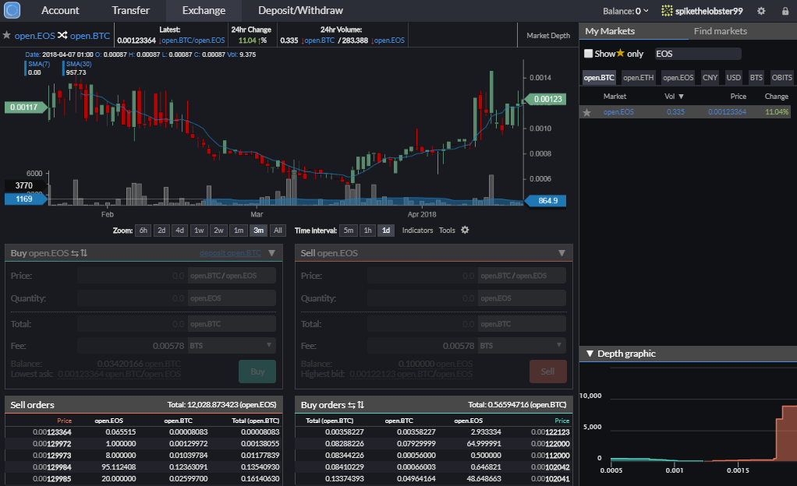
Task: Set chart zoom to 6h
Action: [143, 231]
